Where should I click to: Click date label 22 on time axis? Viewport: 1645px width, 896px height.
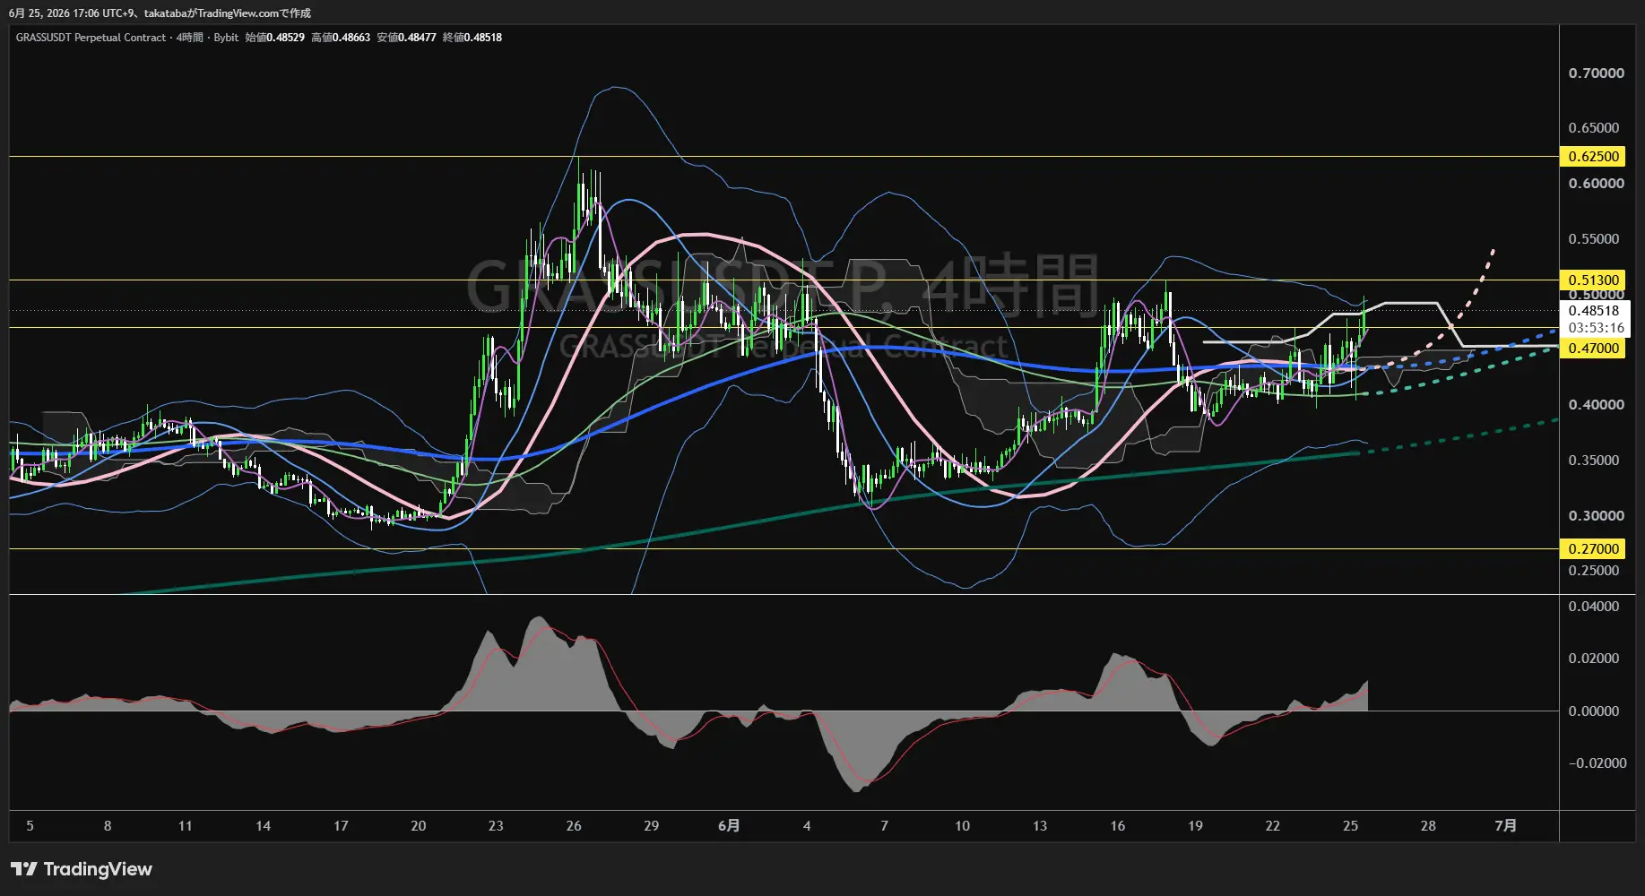click(x=1273, y=826)
